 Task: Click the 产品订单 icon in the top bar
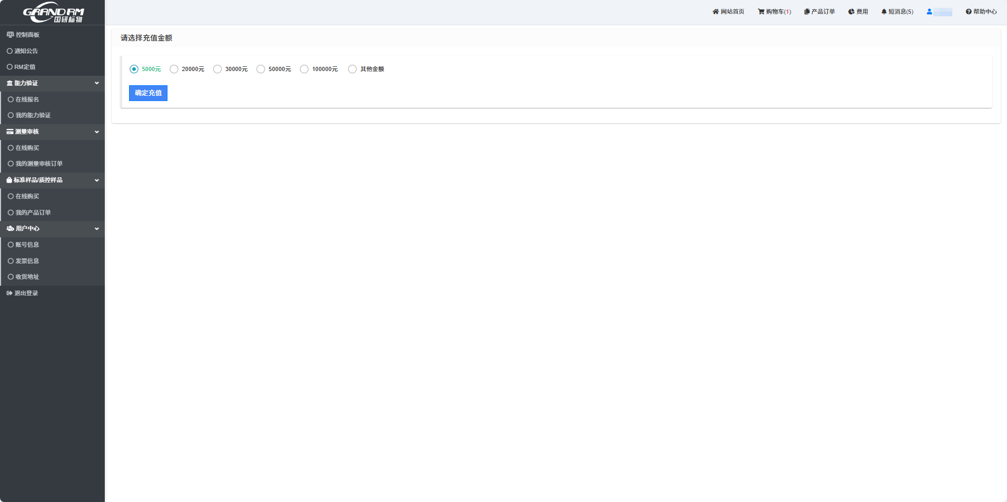pos(806,11)
